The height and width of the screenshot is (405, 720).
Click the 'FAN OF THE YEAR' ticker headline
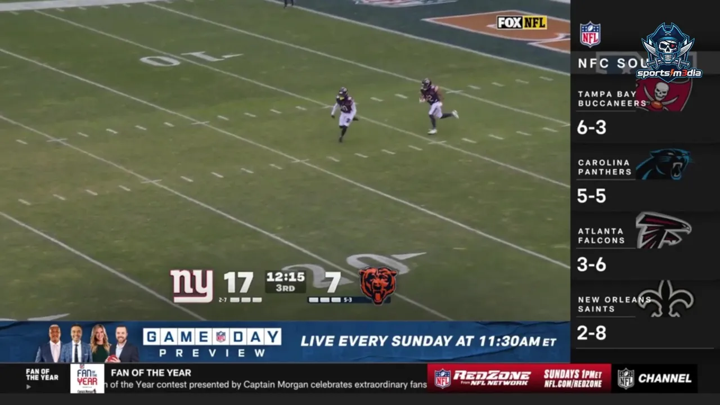click(x=151, y=372)
